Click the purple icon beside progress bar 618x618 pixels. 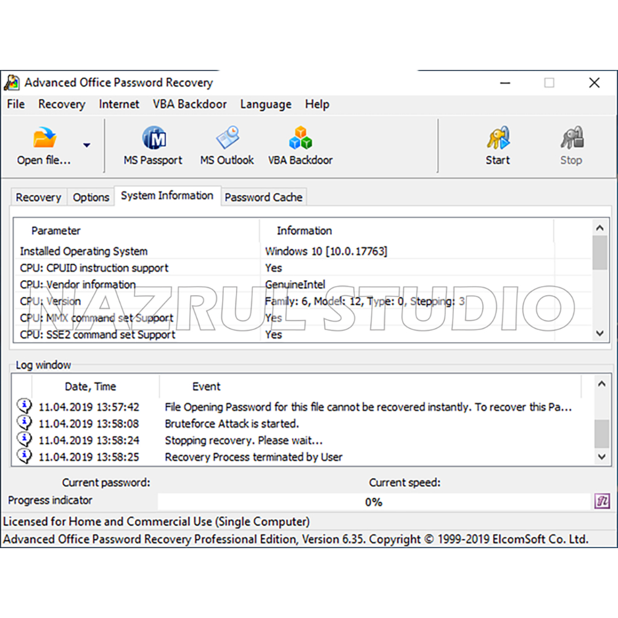[x=602, y=501]
